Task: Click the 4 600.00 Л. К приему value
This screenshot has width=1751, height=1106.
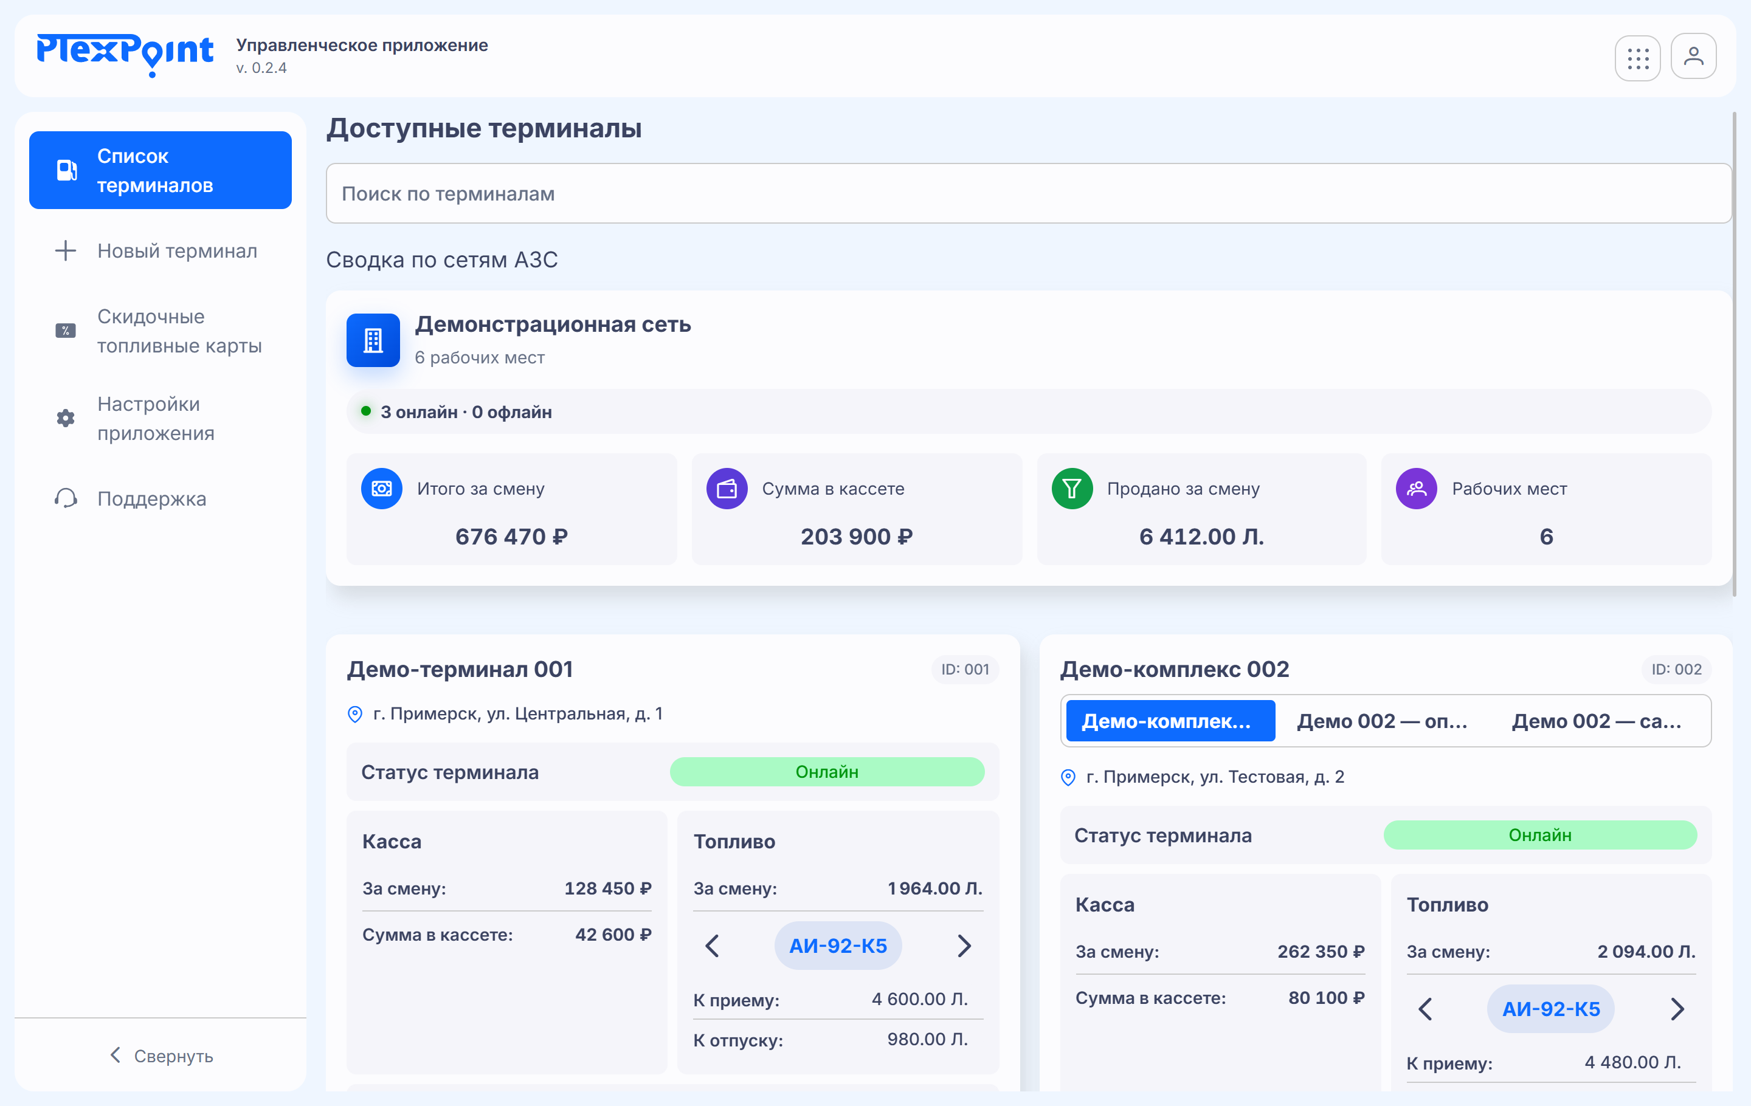Action: pos(920,999)
